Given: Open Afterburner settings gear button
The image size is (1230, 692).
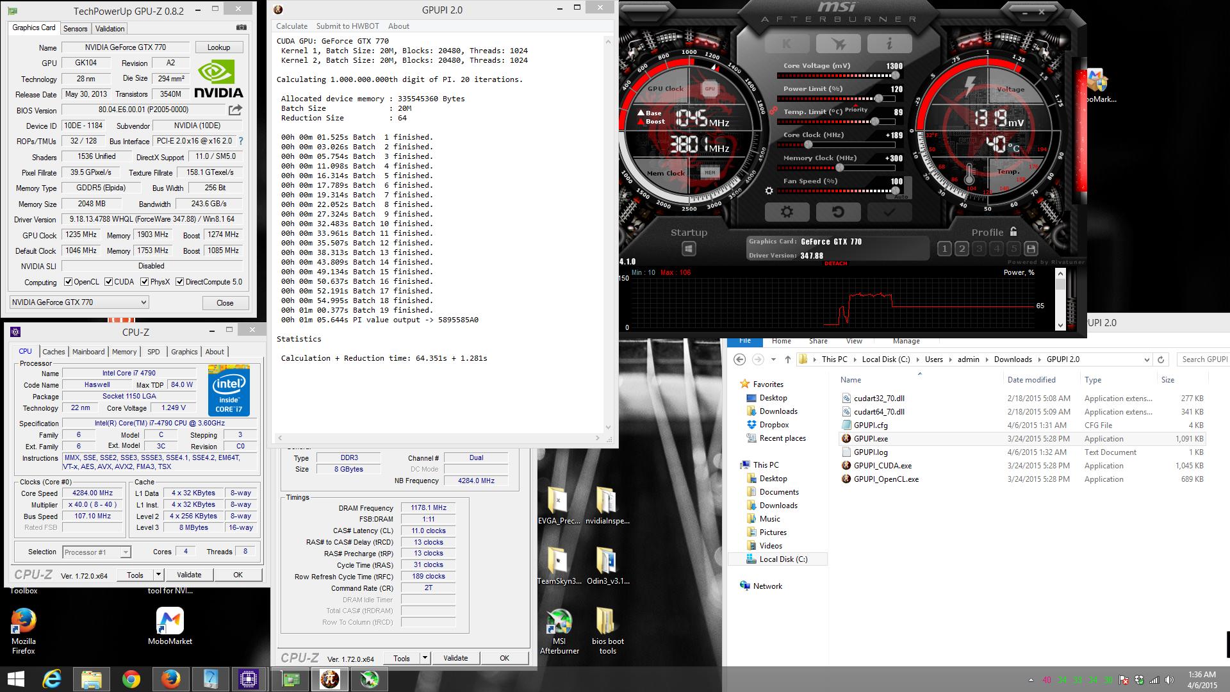Looking at the screenshot, I should click(787, 212).
